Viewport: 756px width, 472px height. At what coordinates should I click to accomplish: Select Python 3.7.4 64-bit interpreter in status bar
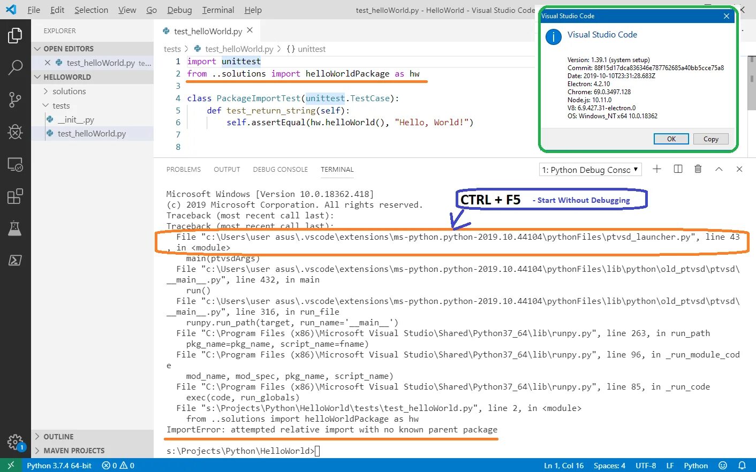point(59,466)
